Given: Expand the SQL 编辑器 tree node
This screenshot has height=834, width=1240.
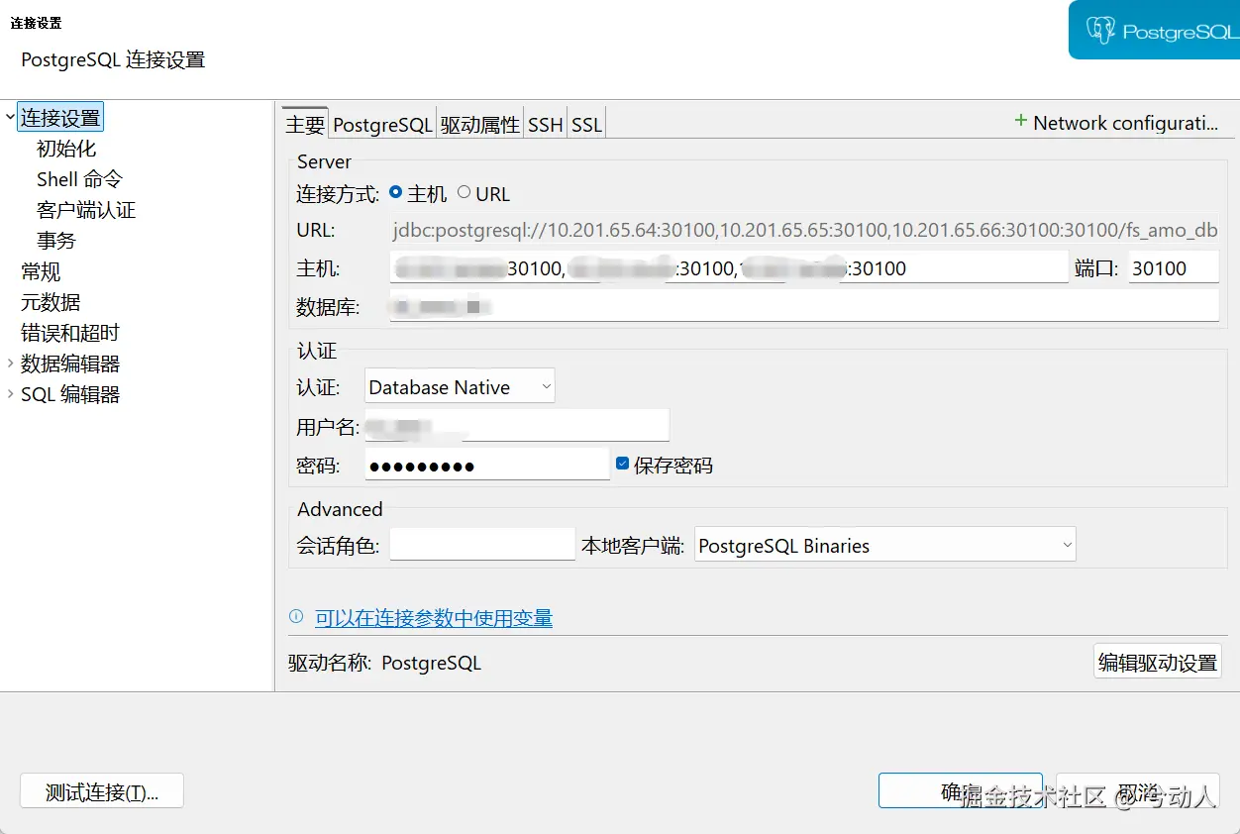Looking at the screenshot, I should (9, 393).
